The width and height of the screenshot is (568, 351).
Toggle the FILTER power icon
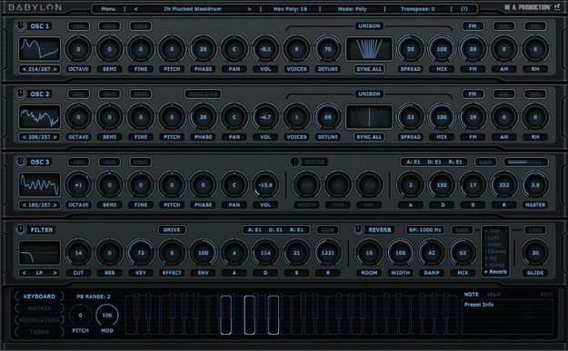click(20, 229)
